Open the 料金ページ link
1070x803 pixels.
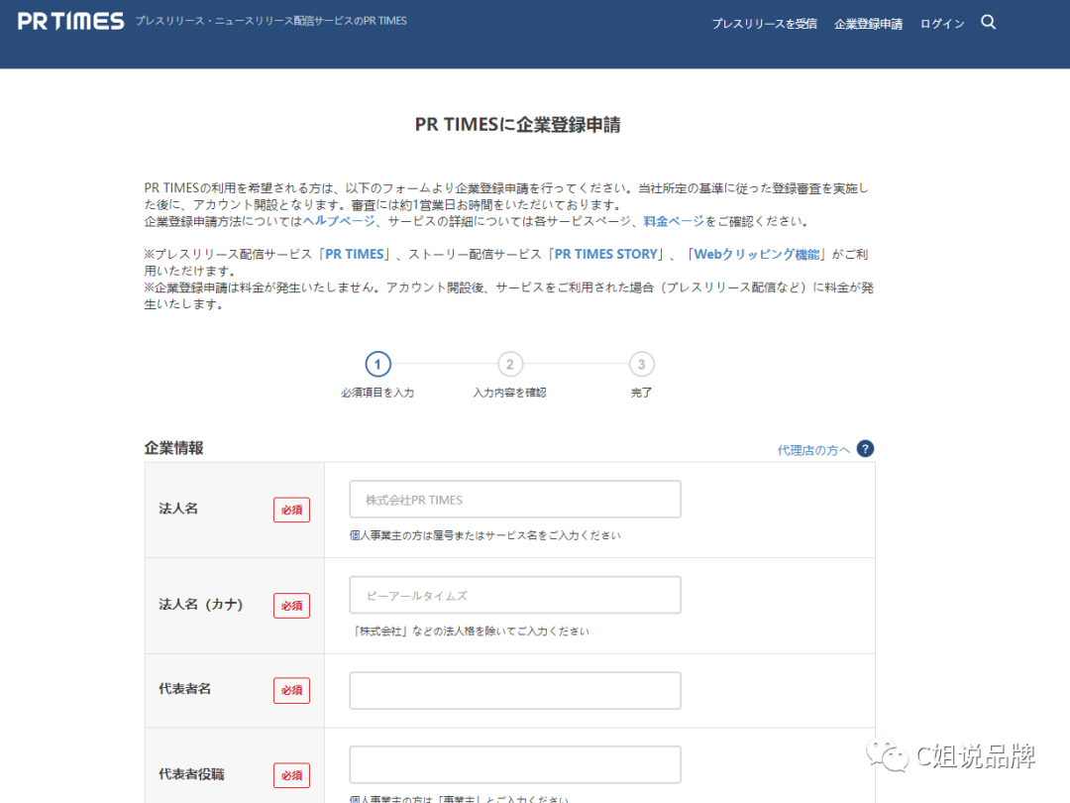[673, 222]
